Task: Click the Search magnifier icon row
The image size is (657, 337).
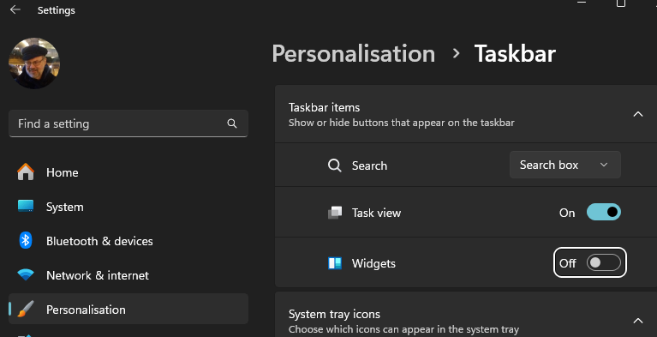Action: pos(334,165)
